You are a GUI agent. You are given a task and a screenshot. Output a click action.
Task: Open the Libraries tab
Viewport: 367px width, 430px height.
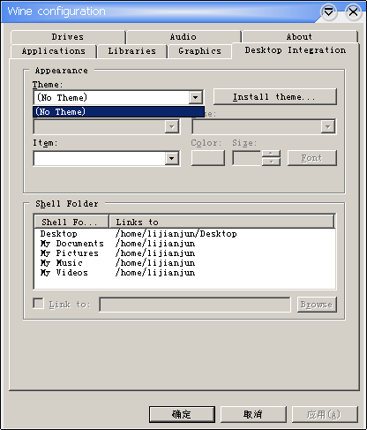click(x=132, y=51)
